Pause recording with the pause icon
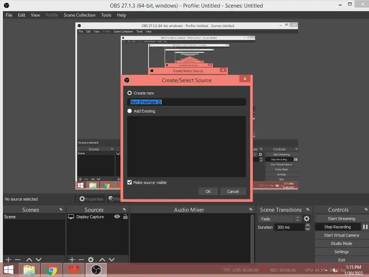The height and width of the screenshot is (277, 369). 365,227
